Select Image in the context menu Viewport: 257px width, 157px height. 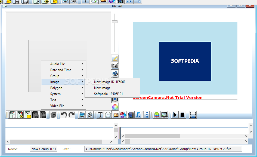[64, 82]
